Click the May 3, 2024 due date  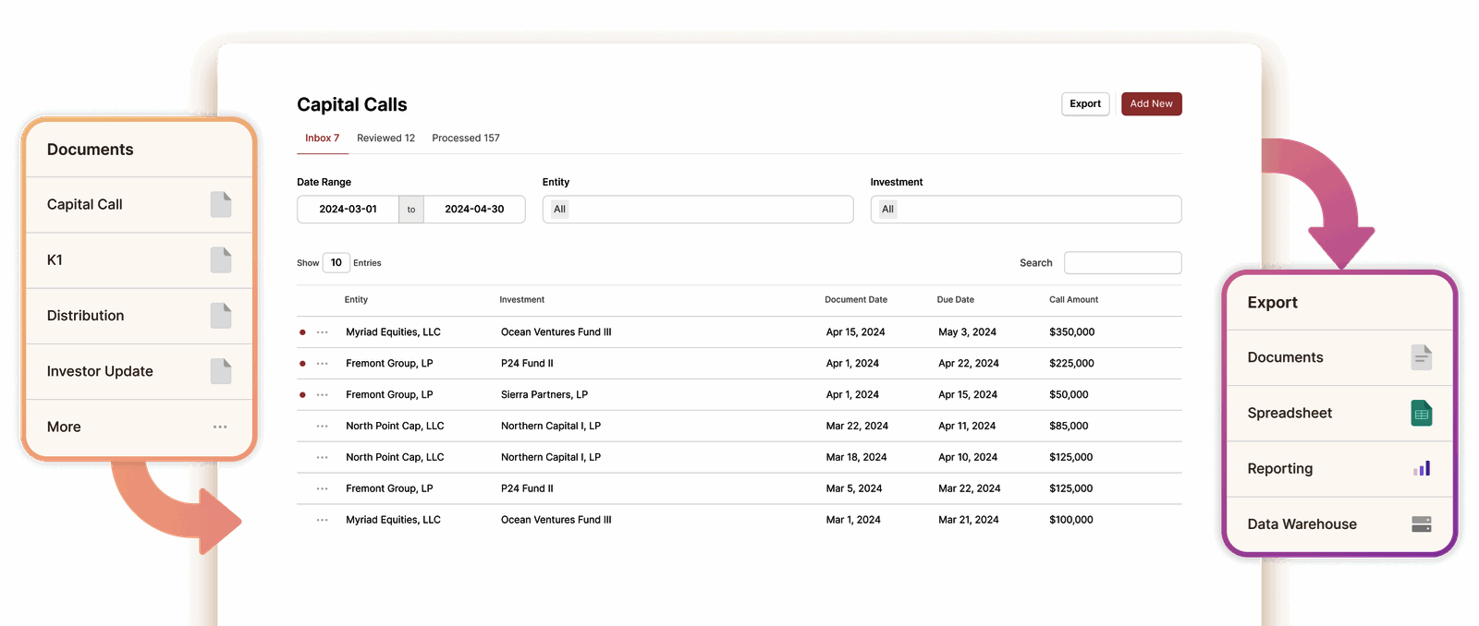(x=968, y=332)
